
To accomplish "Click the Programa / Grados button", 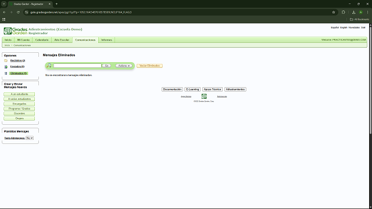I will tap(19, 109).
